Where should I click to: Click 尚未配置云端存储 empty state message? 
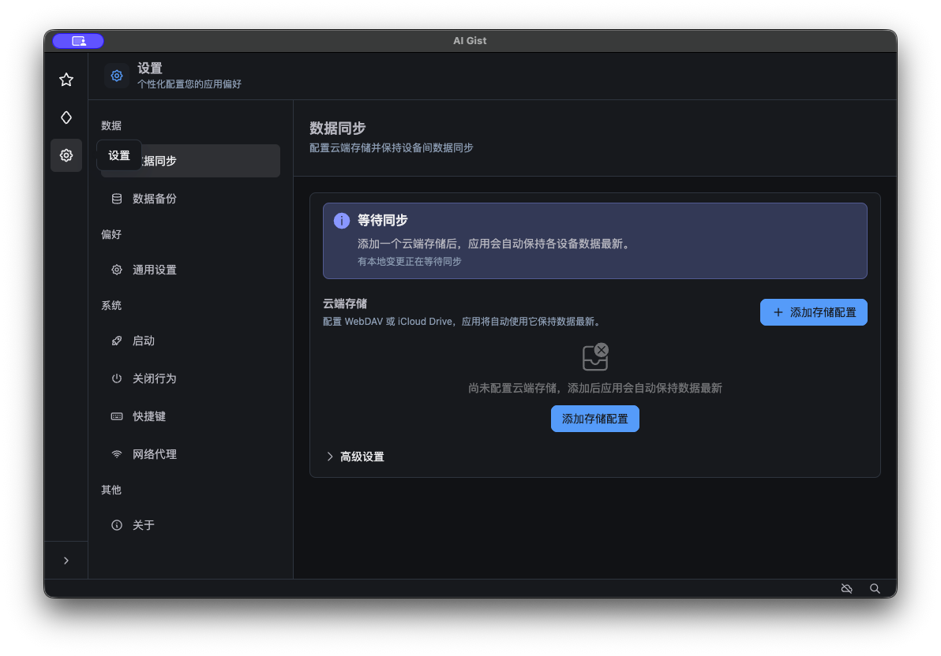point(594,388)
